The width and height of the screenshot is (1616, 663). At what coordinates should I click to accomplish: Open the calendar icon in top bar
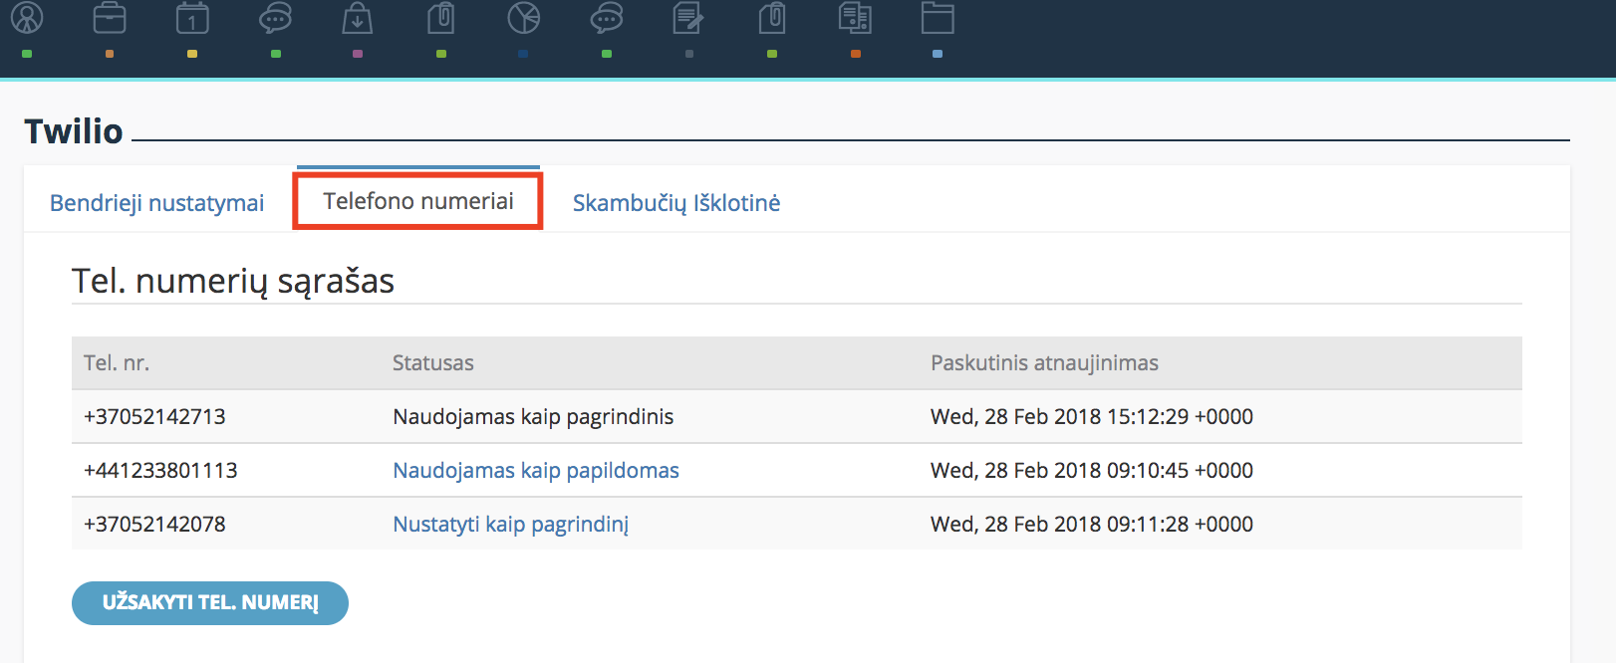click(192, 18)
